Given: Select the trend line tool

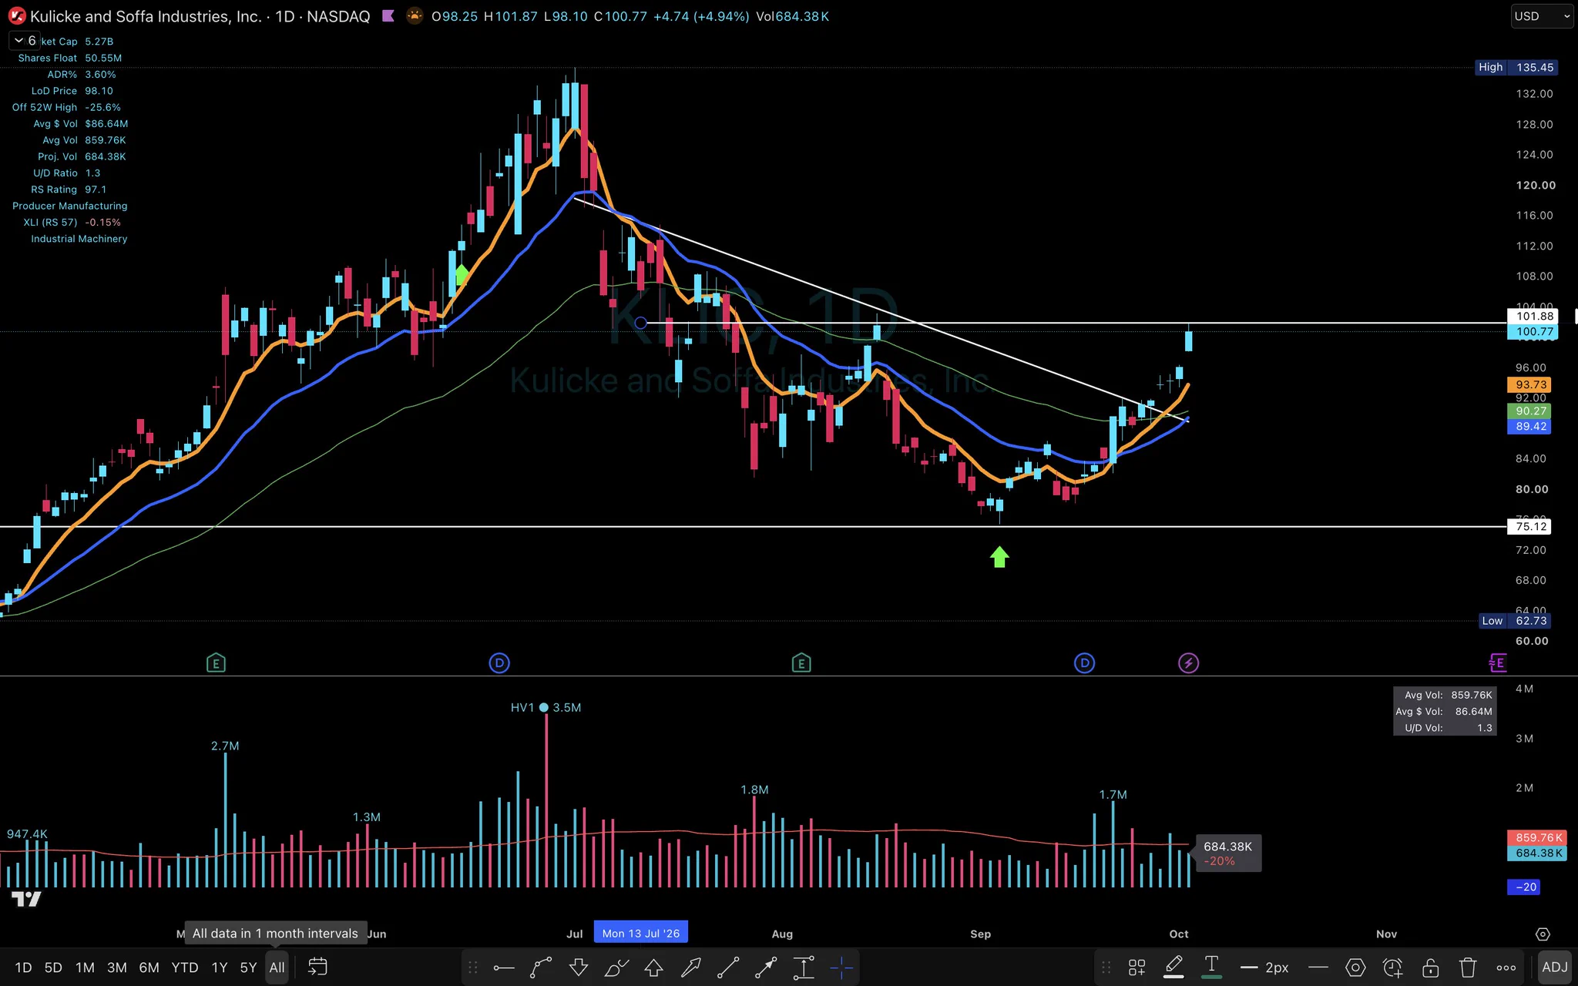Looking at the screenshot, I should 728,968.
